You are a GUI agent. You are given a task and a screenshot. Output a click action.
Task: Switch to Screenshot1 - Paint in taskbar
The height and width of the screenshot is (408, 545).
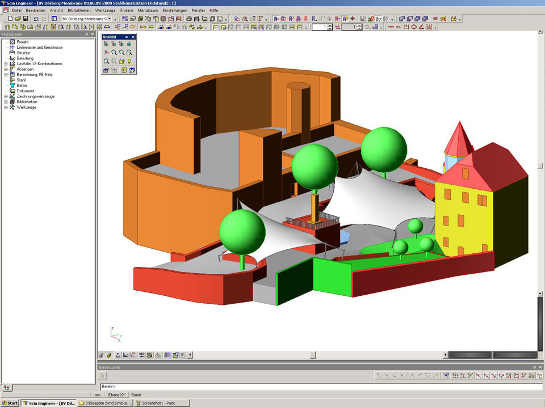click(x=162, y=403)
